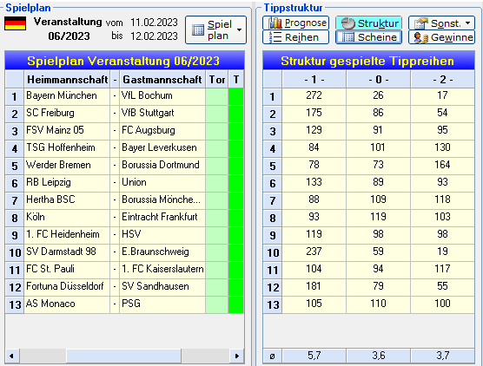The height and width of the screenshot is (366, 483).
Task: Click the '- 2 -' column header in Tippstruktur
Action: coord(443,79)
